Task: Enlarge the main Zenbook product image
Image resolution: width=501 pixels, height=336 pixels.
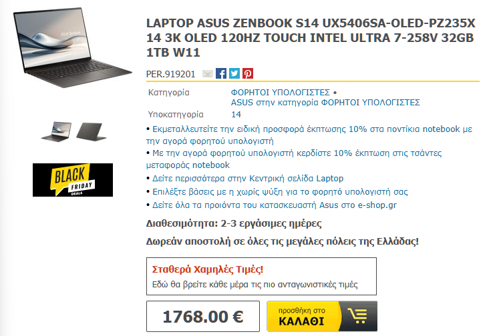Action: pos(73,47)
